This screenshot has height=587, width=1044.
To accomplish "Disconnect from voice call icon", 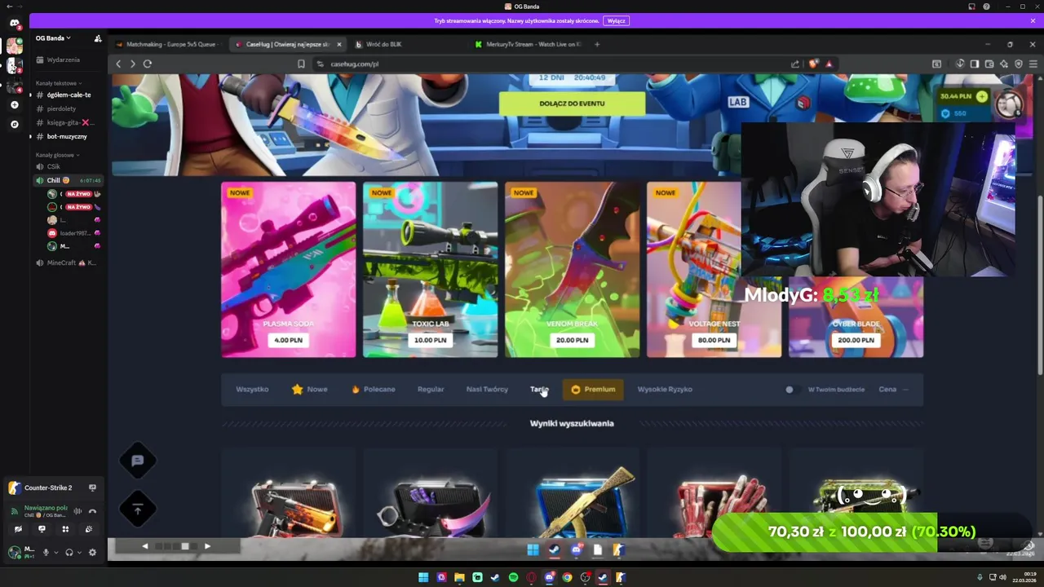I will (92, 511).
